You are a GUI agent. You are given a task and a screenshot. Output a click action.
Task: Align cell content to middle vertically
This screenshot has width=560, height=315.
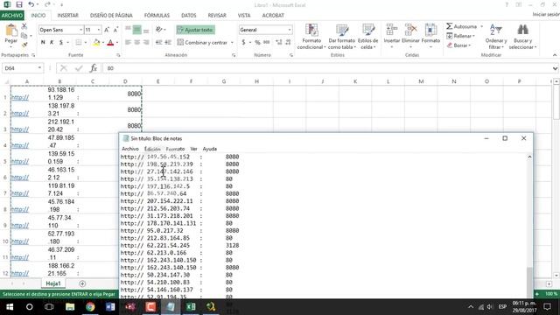pyautogui.click(x=136, y=30)
